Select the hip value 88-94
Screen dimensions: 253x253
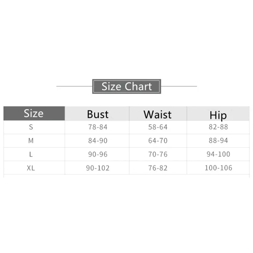click(218, 141)
